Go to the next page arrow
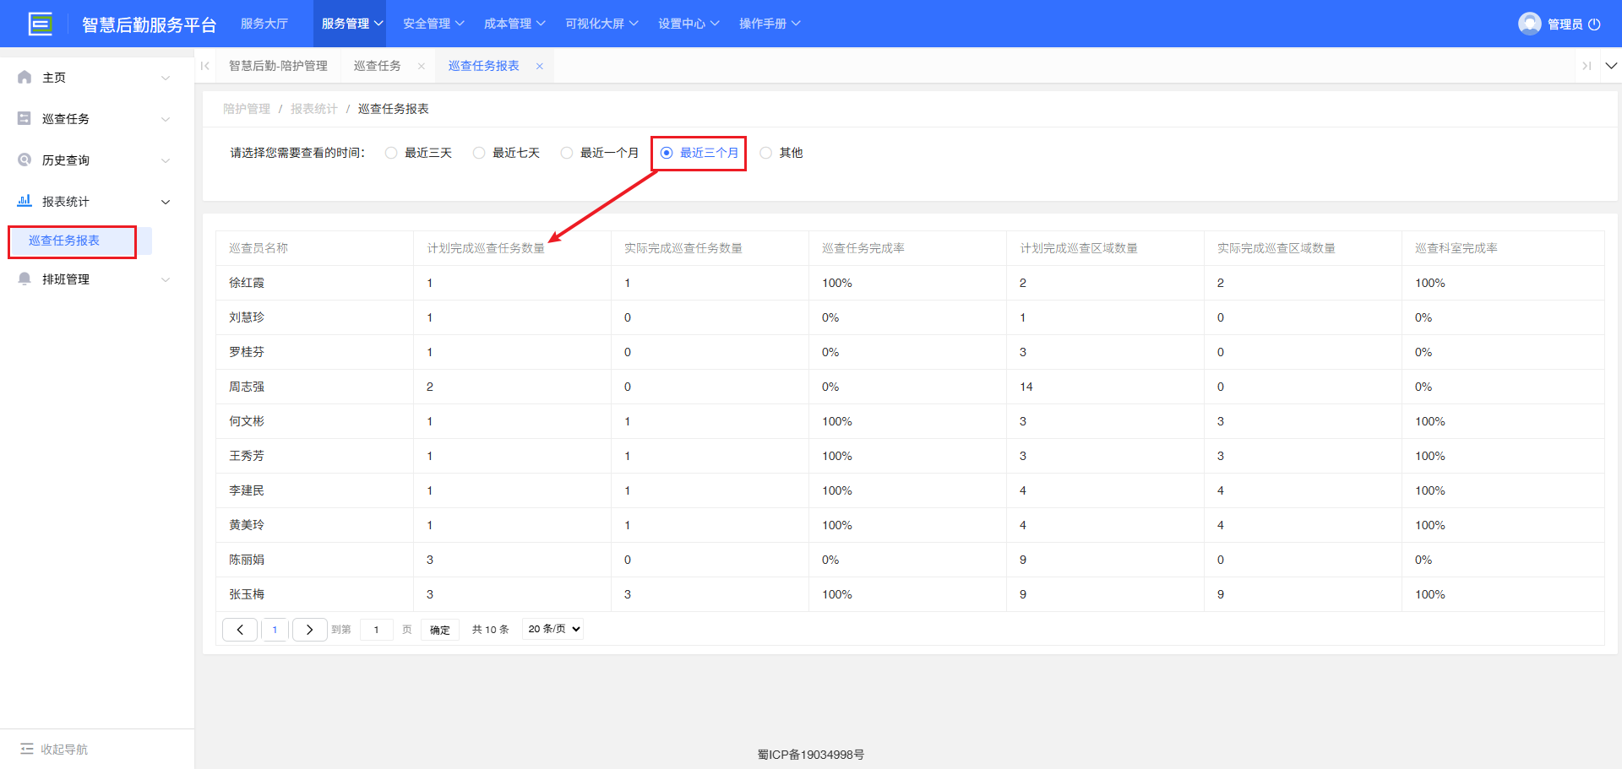 (x=310, y=630)
